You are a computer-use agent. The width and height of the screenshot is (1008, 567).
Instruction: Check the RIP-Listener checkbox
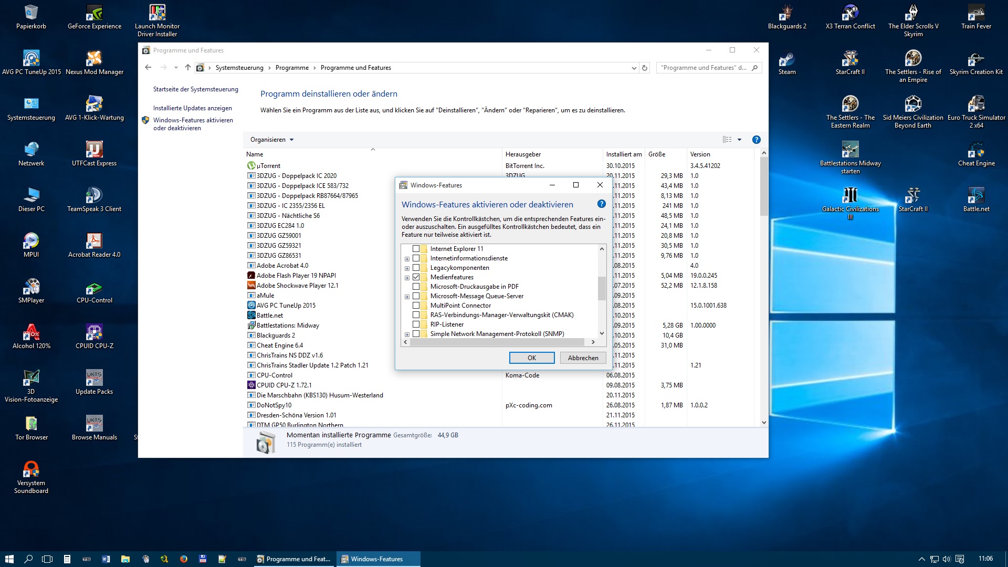point(416,324)
